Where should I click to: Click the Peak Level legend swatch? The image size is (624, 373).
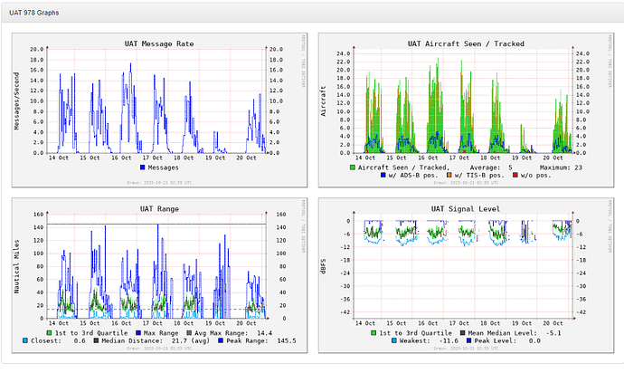point(468,340)
